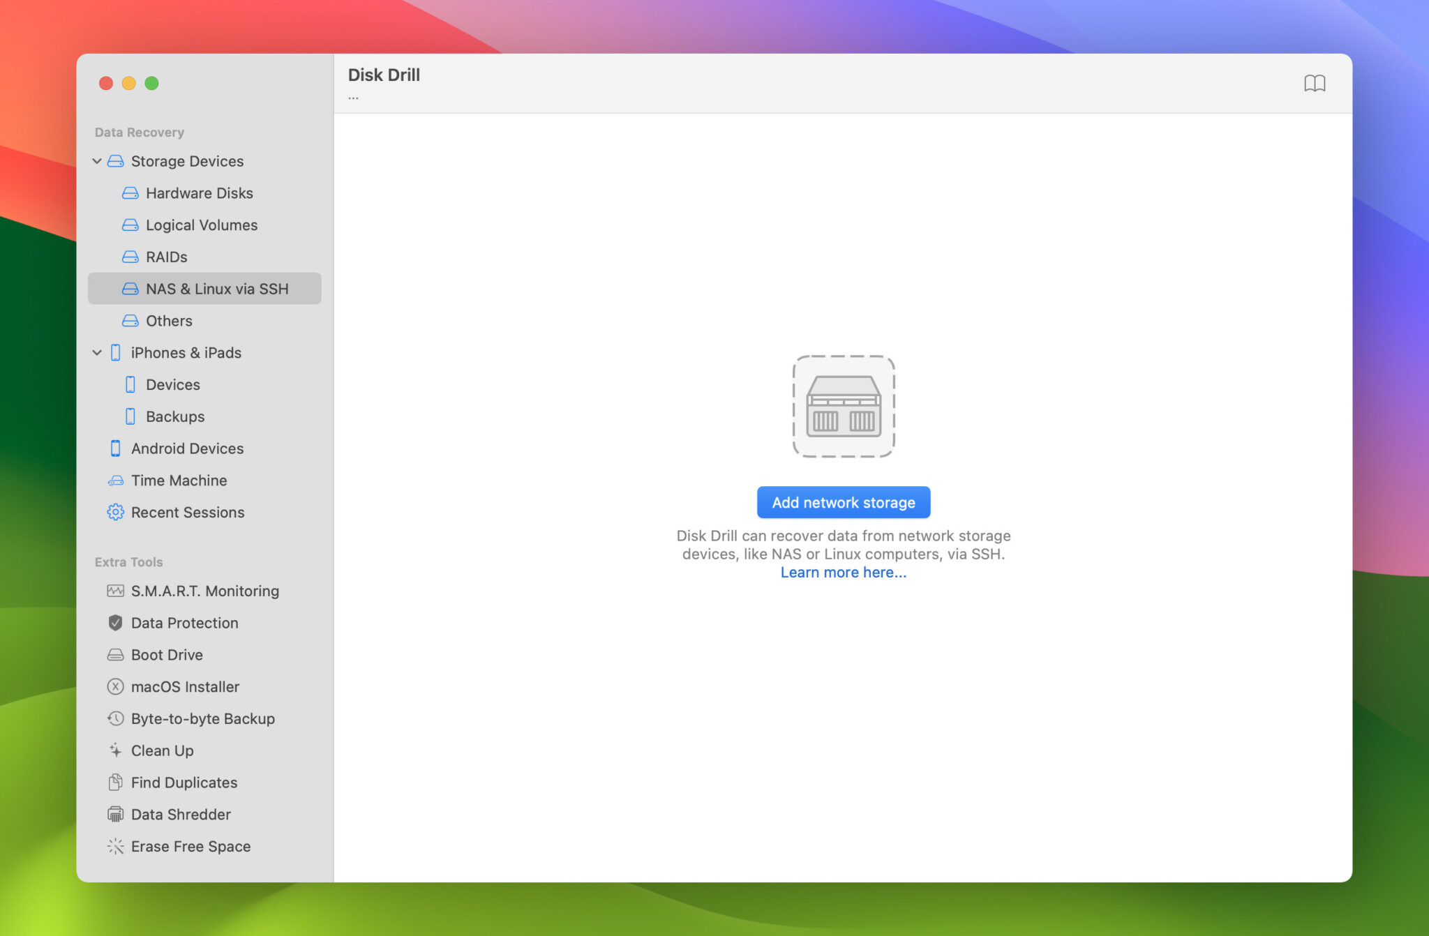Select the Data Protection shield icon
Viewport: 1429px width, 936px height.
[116, 622]
